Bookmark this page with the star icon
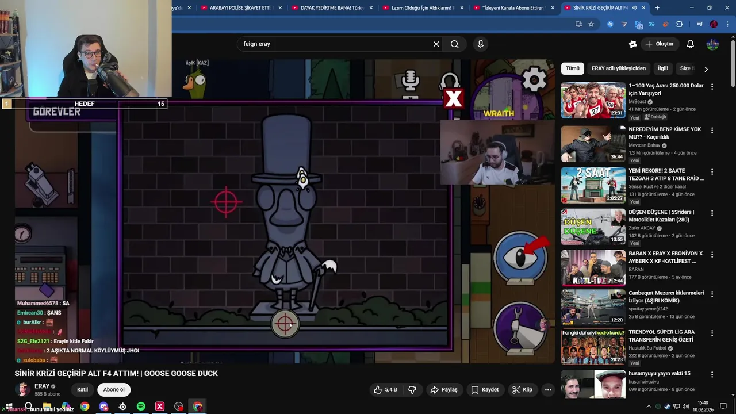Image resolution: width=736 pixels, height=414 pixels. coord(591,24)
